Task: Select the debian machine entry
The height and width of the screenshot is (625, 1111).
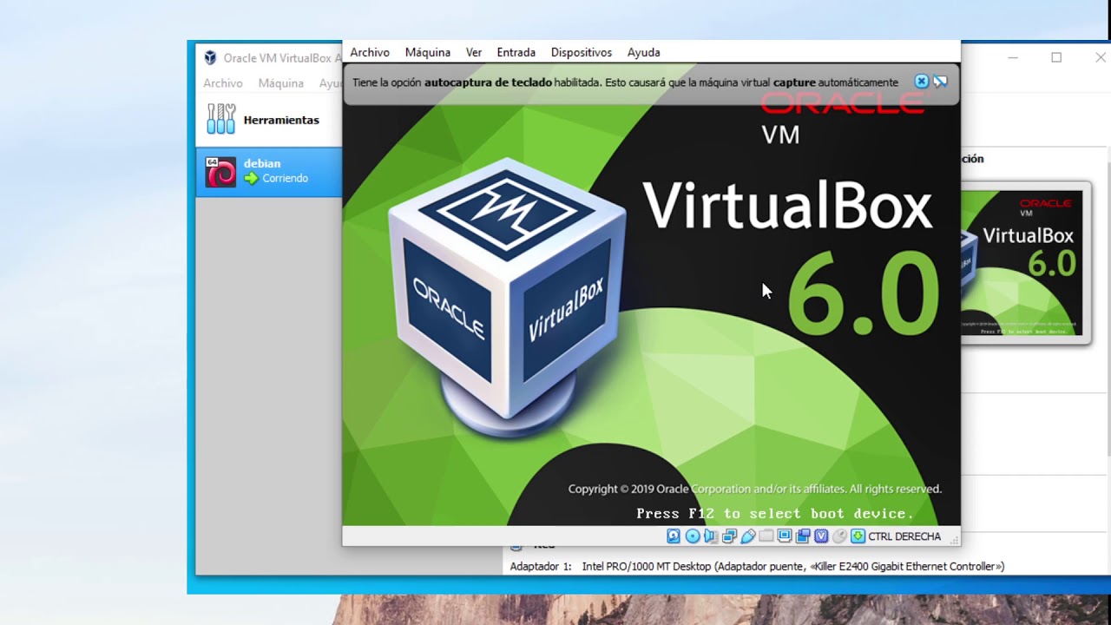Action: tap(269, 172)
